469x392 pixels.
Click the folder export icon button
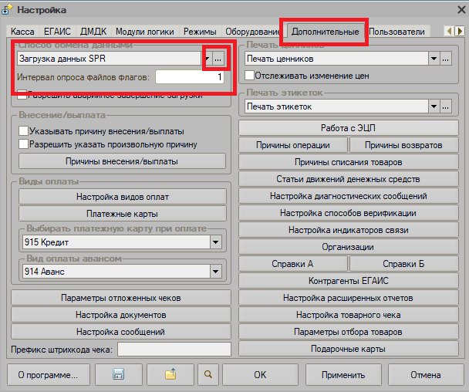(x=170, y=374)
